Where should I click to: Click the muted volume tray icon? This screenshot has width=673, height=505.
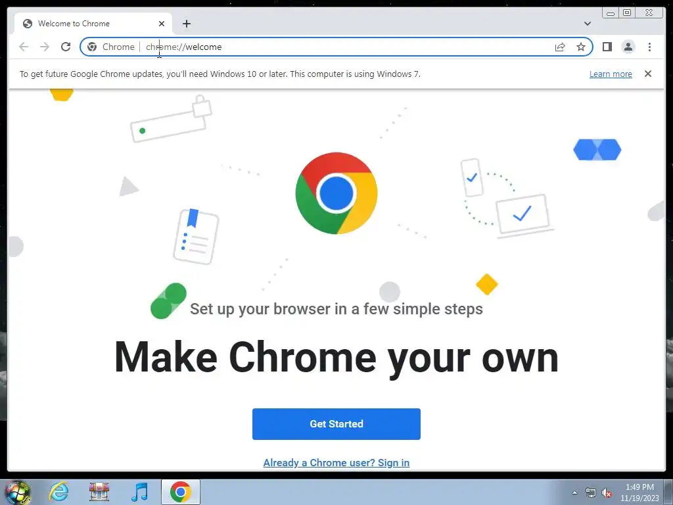tap(607, 493)
